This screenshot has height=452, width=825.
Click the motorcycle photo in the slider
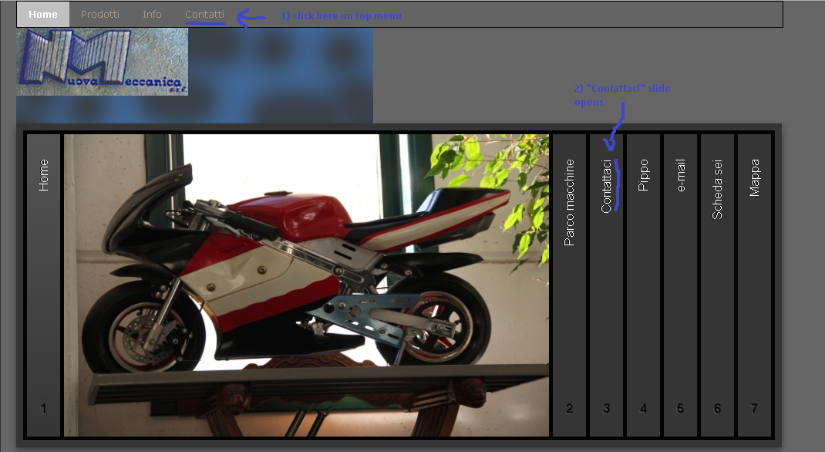click(x=306, y=285)
